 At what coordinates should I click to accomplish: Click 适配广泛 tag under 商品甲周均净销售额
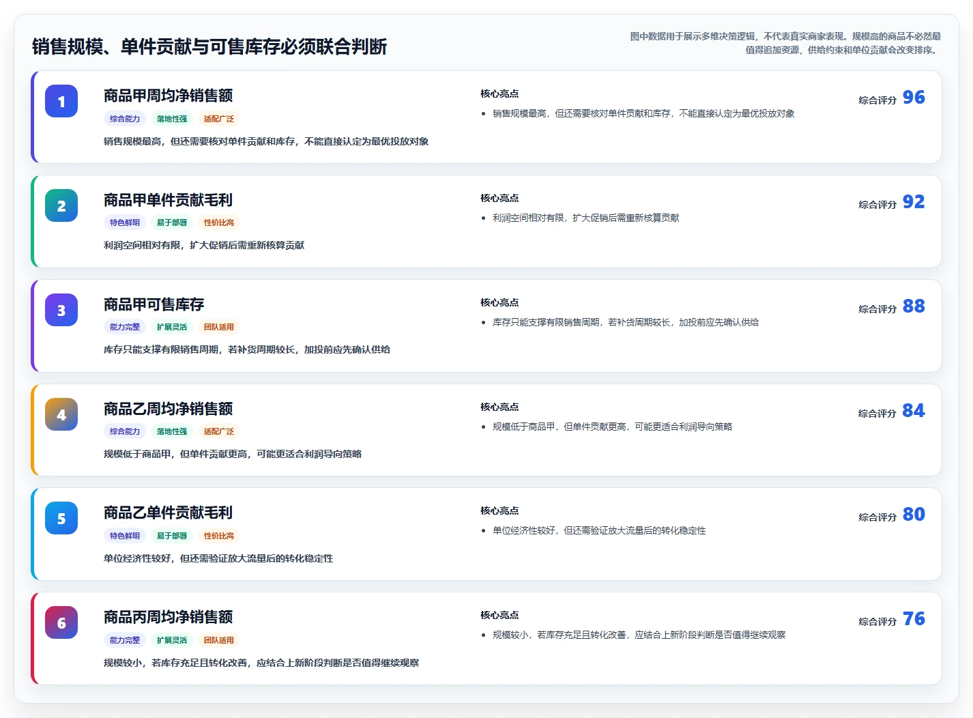219,119
